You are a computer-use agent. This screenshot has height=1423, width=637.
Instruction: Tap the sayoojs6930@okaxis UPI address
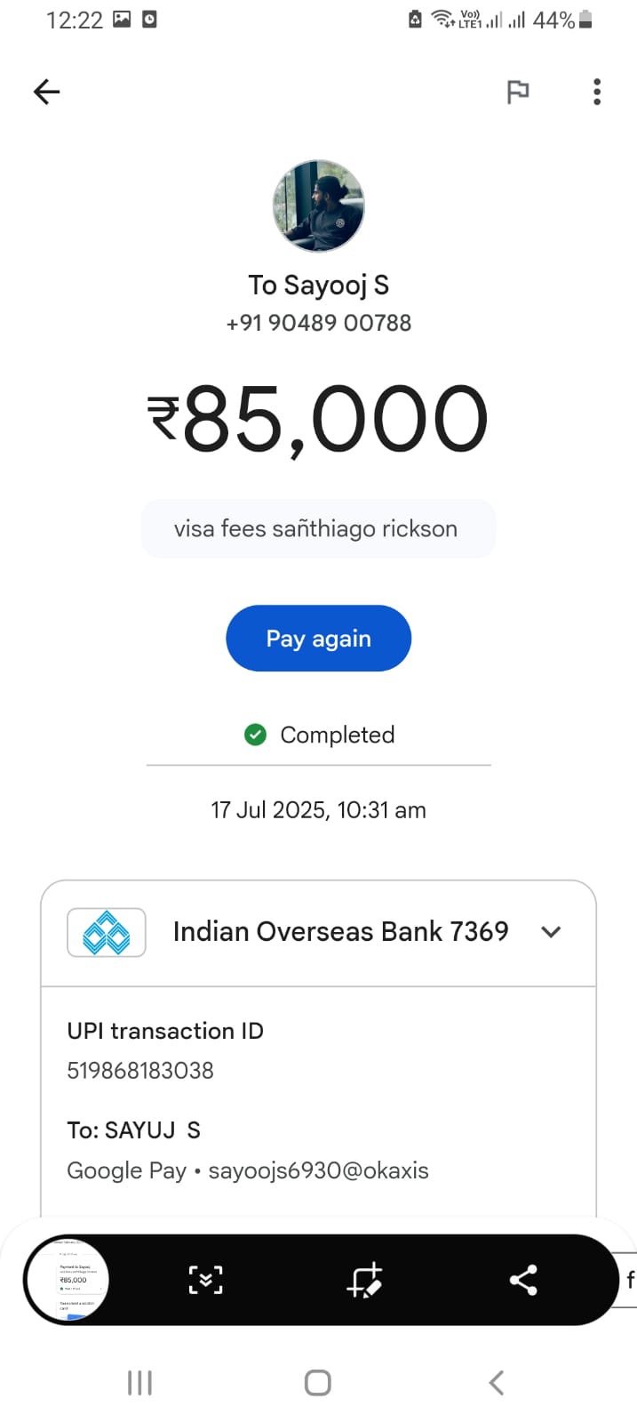pos(318,1170)
